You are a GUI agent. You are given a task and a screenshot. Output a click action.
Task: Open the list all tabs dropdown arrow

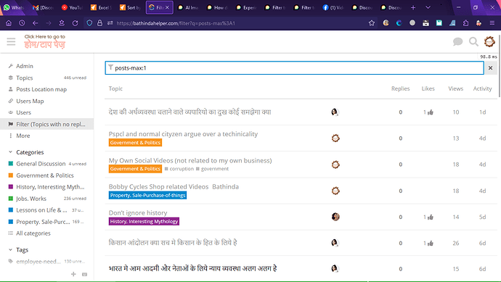428,7
